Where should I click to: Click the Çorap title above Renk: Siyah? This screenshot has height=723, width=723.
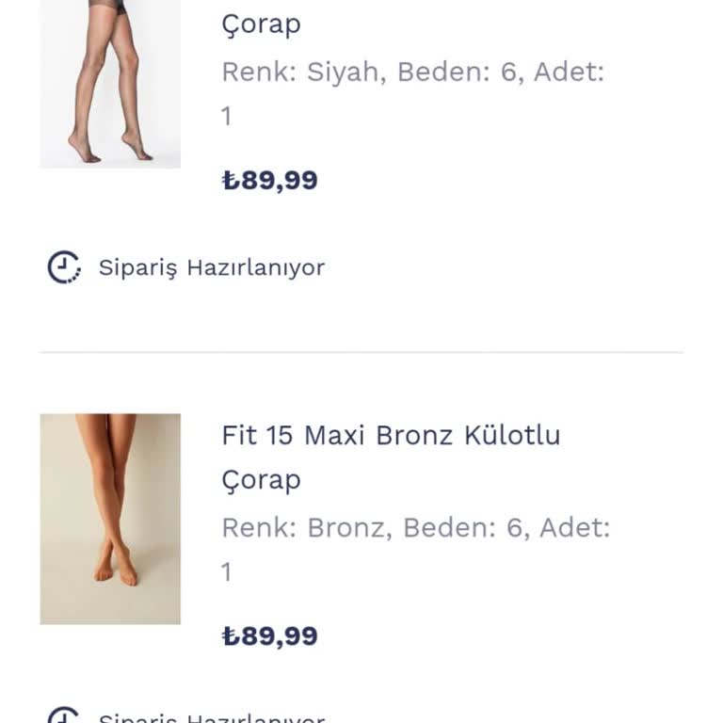[x=261, y=24]
